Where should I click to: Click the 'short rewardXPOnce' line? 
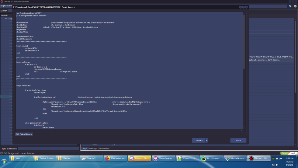(x=25, y=37)
